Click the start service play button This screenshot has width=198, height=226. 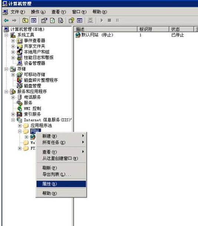coord(102,20)
